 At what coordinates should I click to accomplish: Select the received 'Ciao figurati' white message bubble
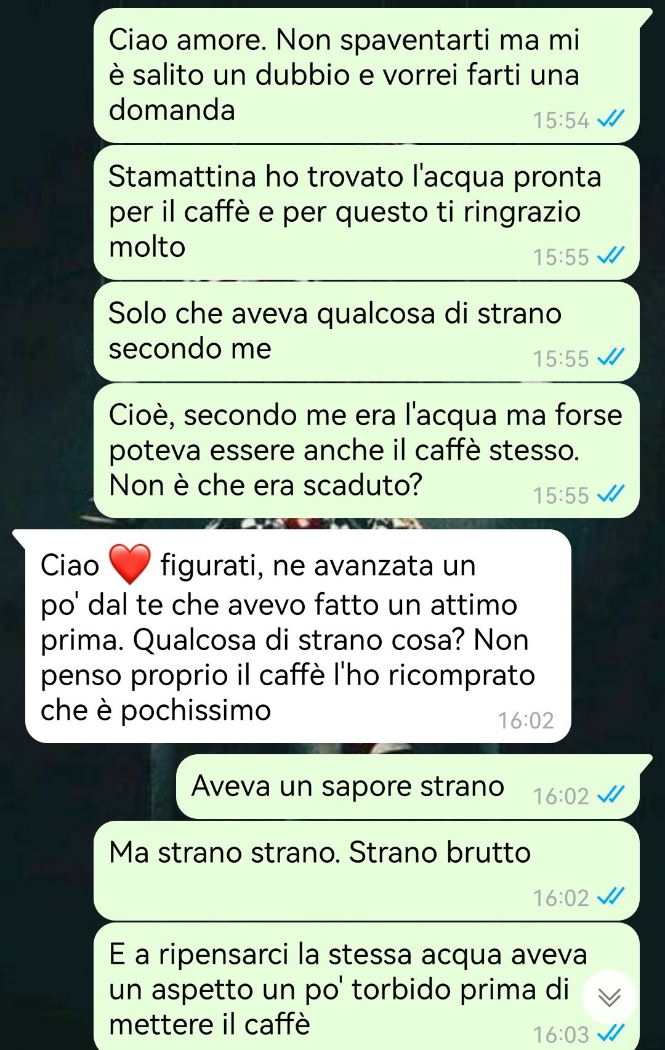(292, 636)
